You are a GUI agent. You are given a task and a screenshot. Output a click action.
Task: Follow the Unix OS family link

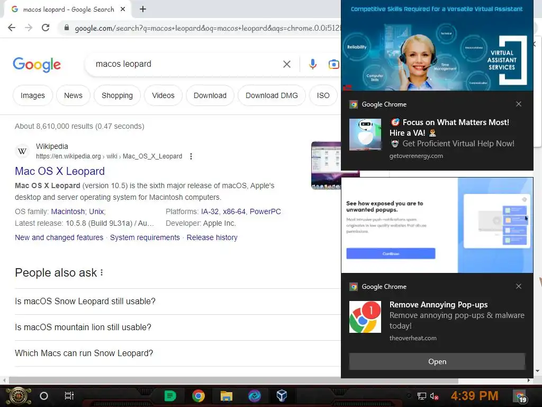pyautogui.click(x=96, y=211)
